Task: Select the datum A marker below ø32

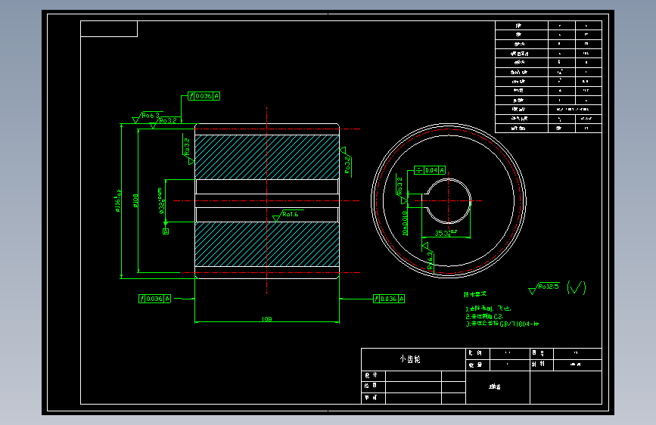Action: point(166,231)
